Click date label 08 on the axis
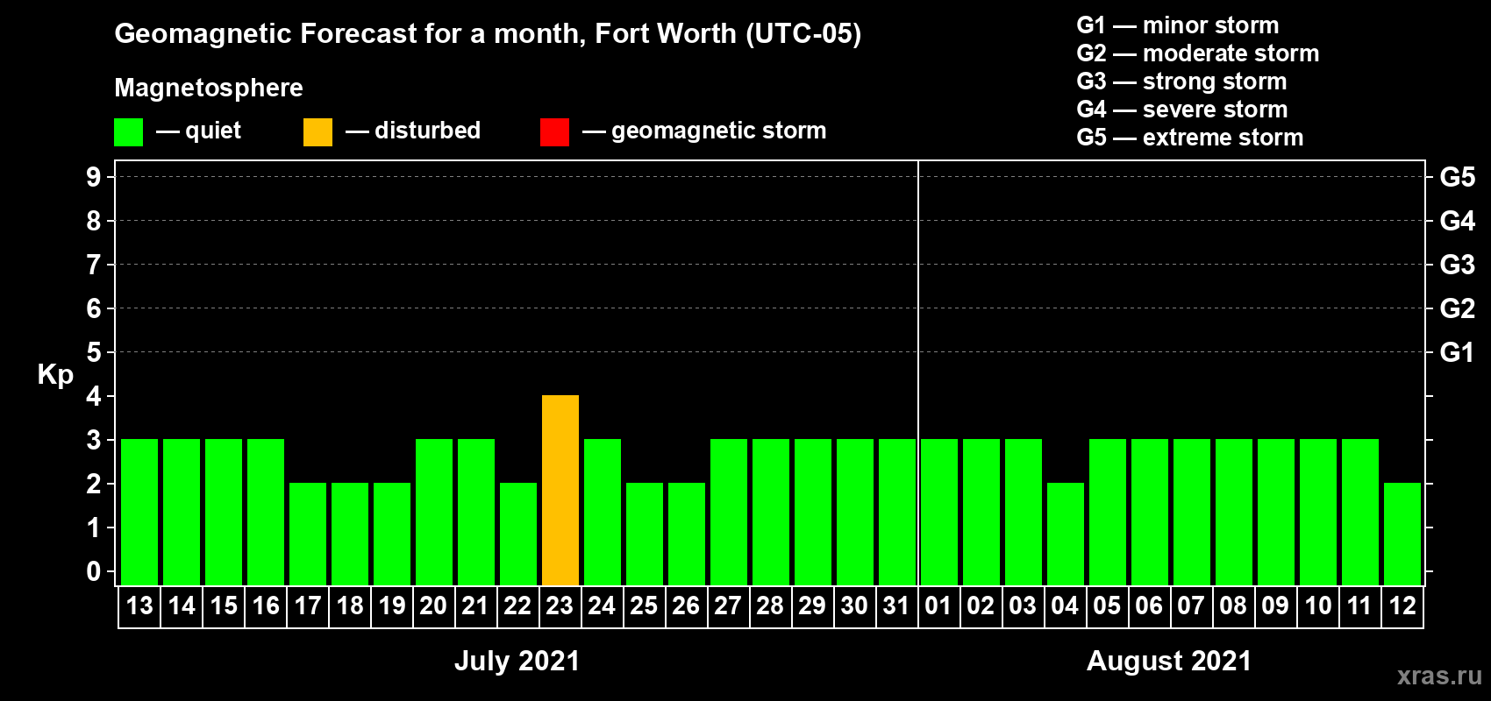This screenshot has width=1491, height=701. point(1233,606)
